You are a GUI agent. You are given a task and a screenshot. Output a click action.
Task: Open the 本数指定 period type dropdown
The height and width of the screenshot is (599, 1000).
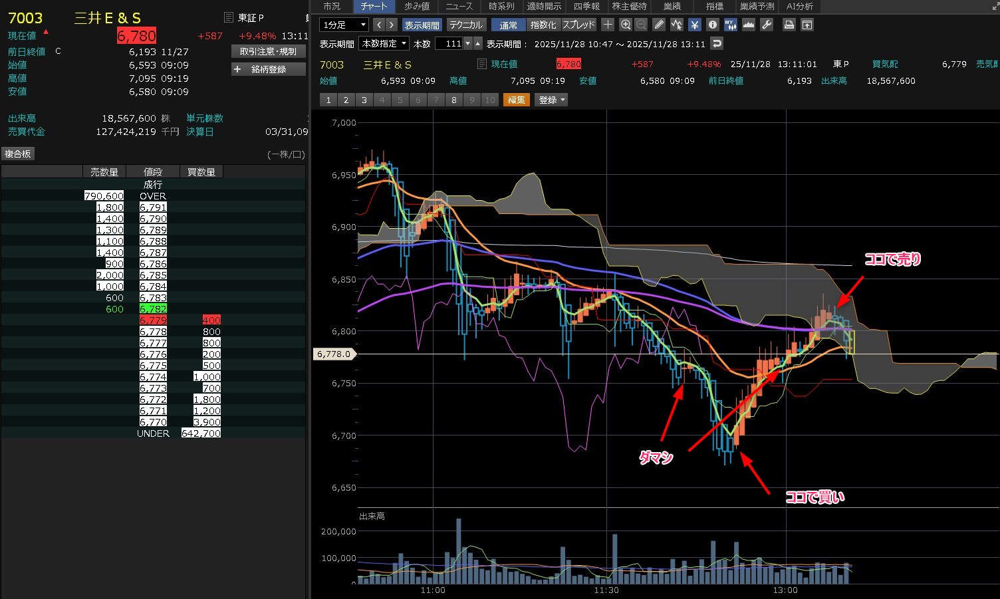pos(384,43)
